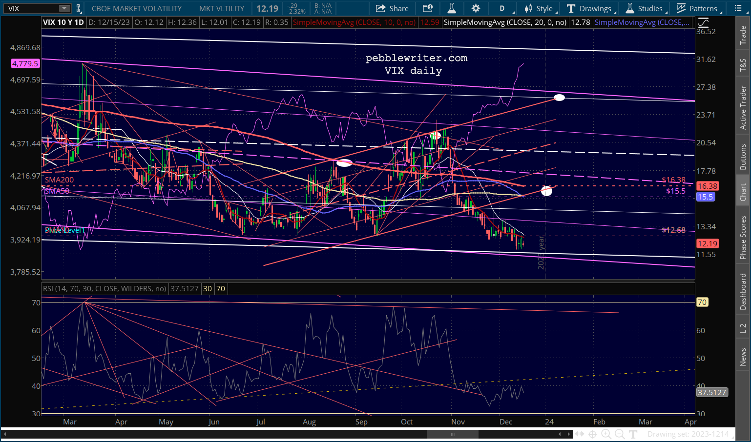Click the zoom out magnifier icon
The height and width of the screenshot is (442, 751).
(x=620, y=434)
